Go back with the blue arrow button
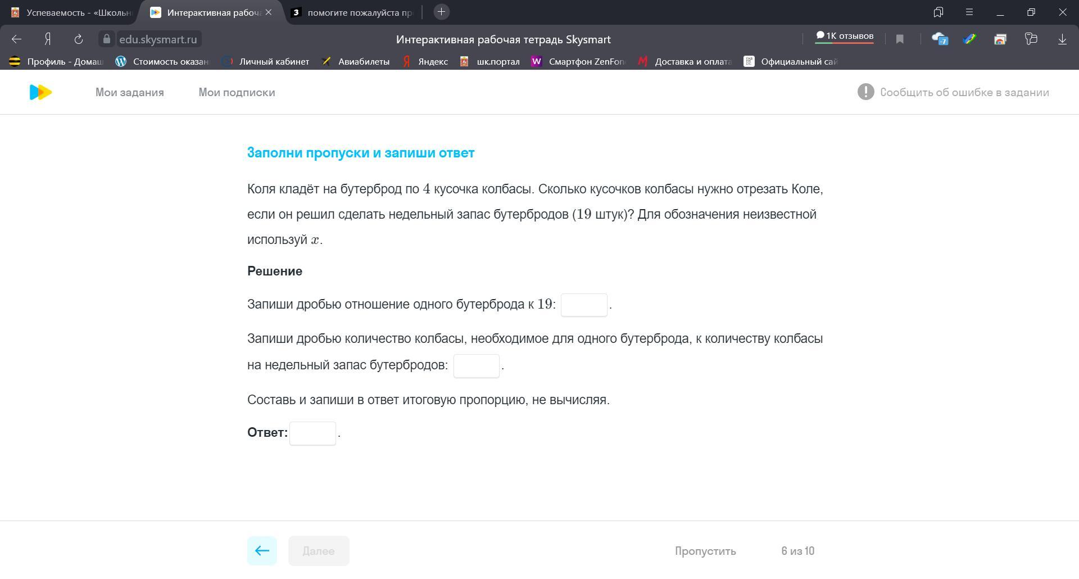This screenshot has width=1079, height=579. (x=262, y=551)
